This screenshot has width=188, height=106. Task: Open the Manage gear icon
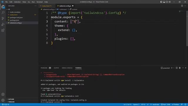point(3,100)
